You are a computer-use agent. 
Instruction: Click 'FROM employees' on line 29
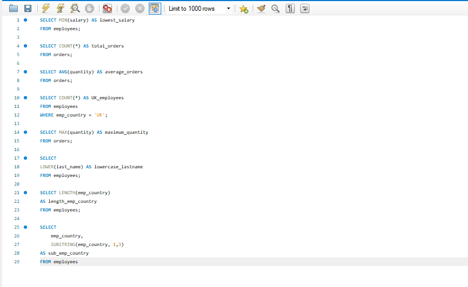59,262
